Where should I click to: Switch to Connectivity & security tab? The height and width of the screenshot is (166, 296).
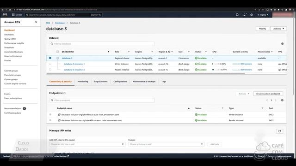(61, 82)
